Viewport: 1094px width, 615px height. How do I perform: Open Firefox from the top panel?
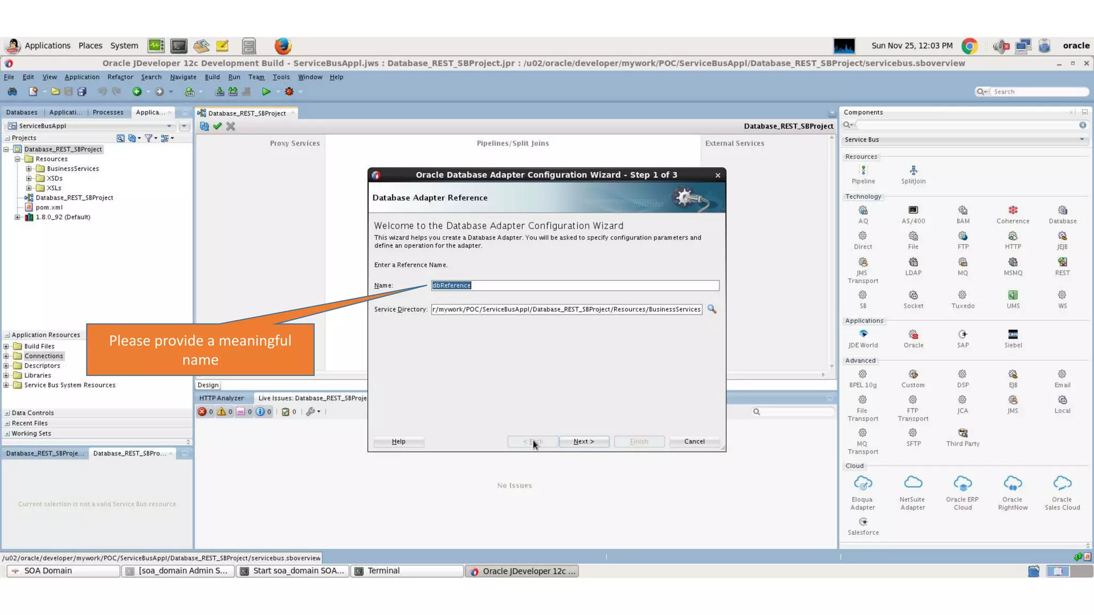(283, 46)
